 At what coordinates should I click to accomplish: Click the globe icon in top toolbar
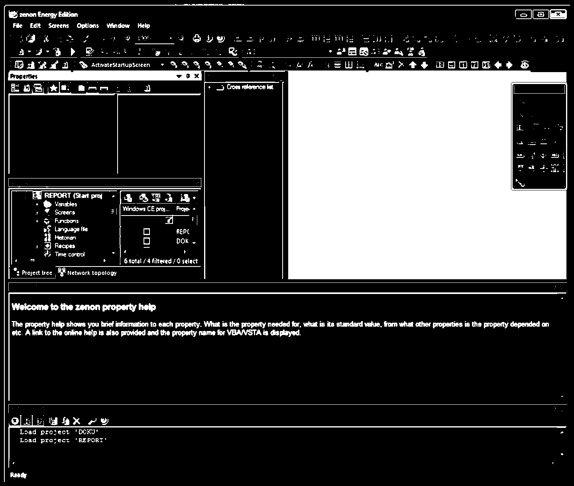click(x=221, y=39)
